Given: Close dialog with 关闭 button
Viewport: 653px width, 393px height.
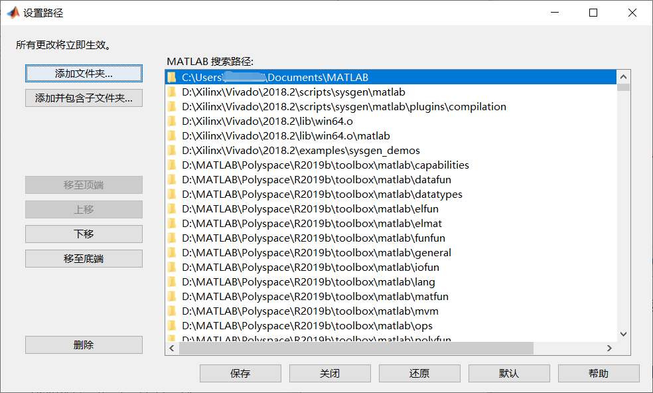Looking at the screenshot, I should point(330,373).
